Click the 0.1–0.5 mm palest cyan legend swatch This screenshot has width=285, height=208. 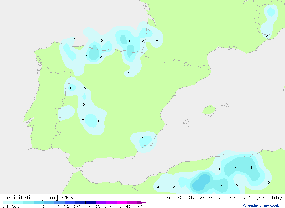pos(8,202)
